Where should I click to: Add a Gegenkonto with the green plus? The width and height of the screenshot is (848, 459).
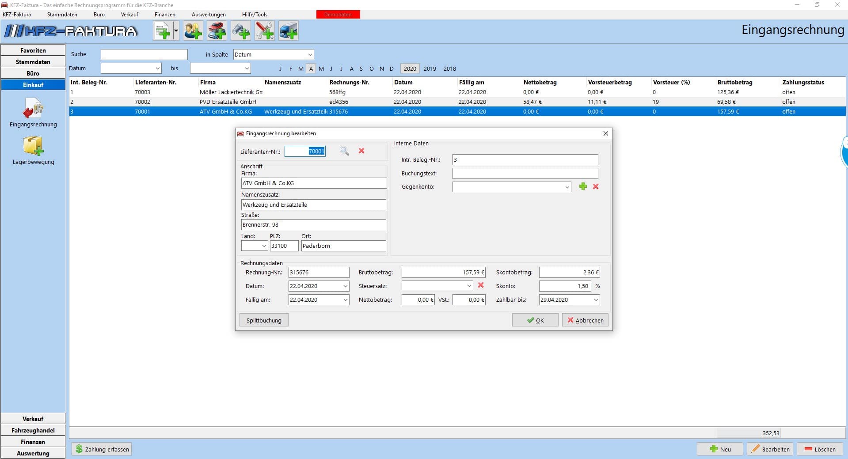tap(583, 186)
